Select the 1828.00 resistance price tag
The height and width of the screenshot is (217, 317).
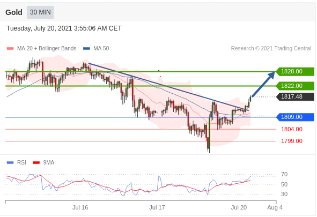pyautogui.click(x=295, y=71)
